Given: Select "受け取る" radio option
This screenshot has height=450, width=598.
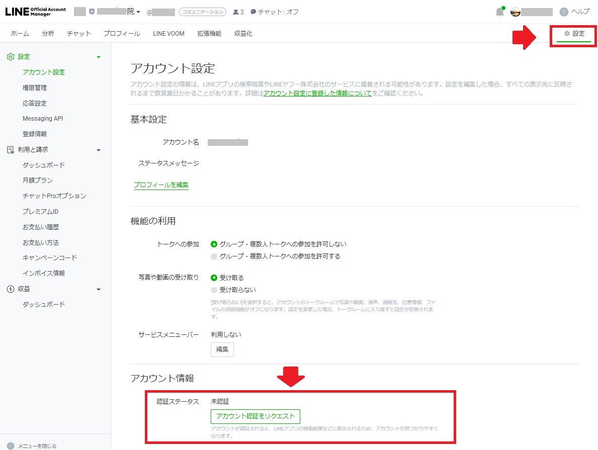Looking at the screenshot, I should [x=214, y=278].
